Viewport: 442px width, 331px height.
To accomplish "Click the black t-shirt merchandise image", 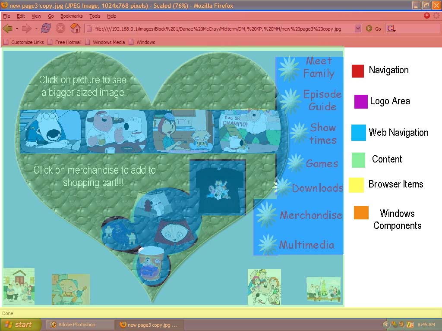I will coord(218,187).
